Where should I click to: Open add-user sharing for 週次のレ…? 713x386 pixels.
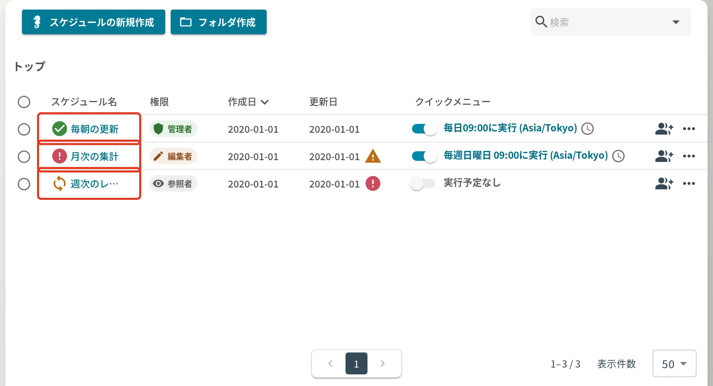[x=664, y=183]
